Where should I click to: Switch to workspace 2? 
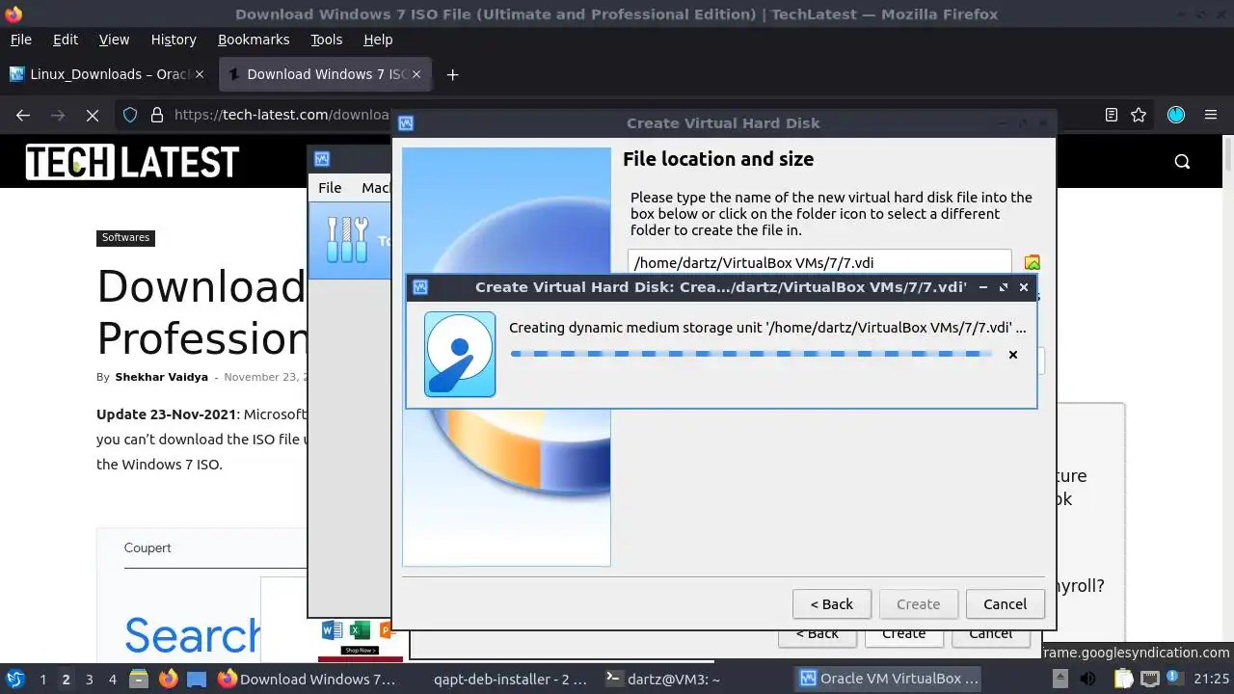coord(66,680)
